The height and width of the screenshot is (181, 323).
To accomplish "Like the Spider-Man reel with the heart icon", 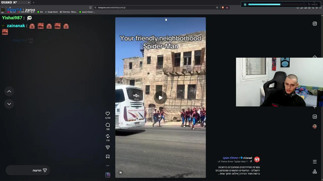I will [x=108, y=114].
